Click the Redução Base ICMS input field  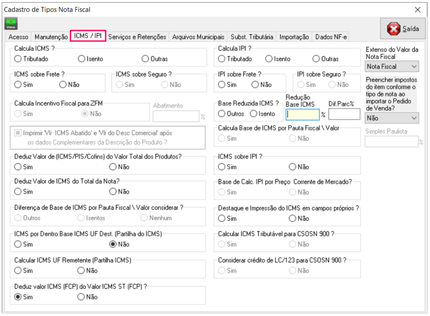(x=303, y=114)
